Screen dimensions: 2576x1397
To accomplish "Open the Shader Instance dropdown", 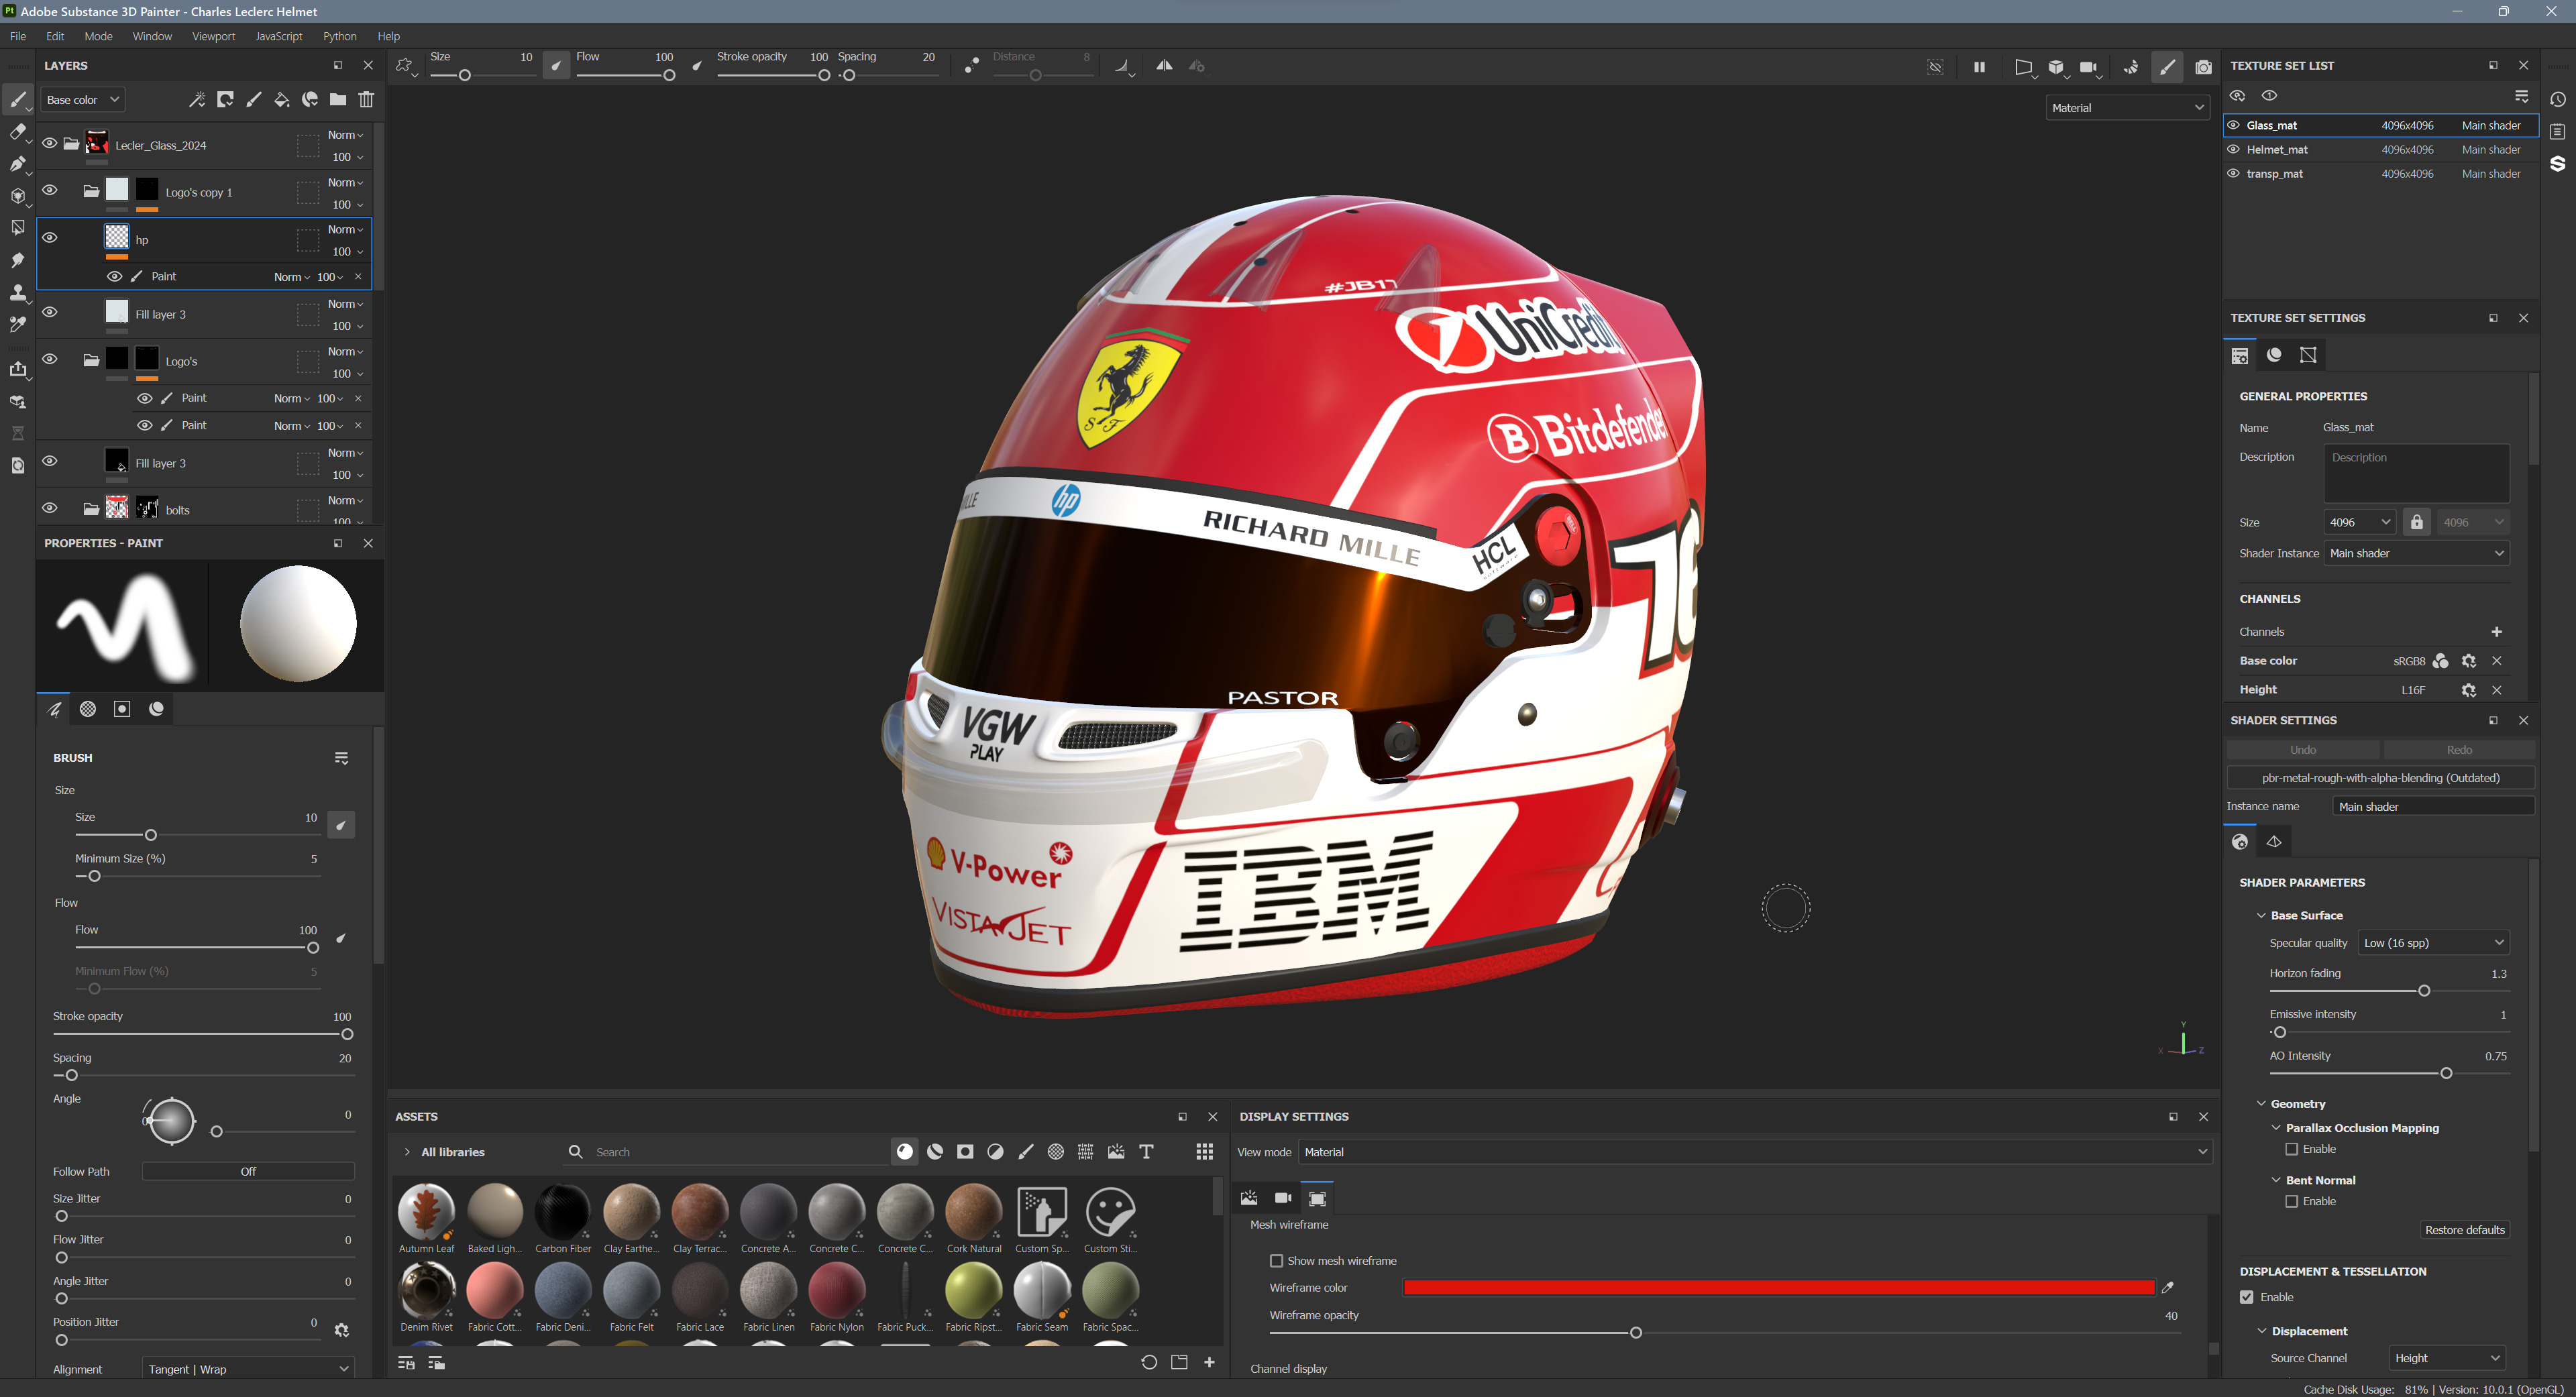I will pyautogui.click(x=2416, y=553).
